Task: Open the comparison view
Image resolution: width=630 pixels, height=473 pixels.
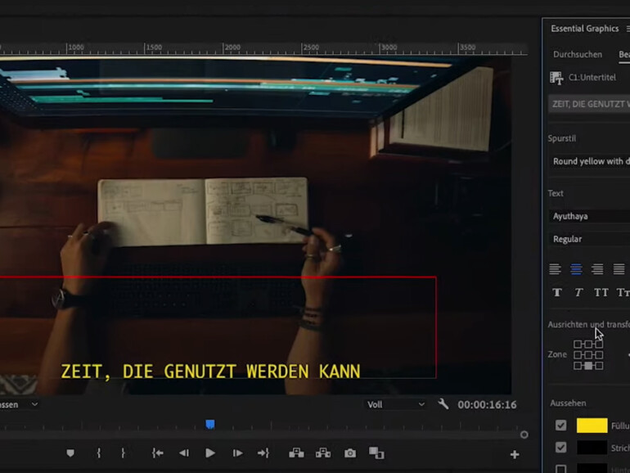Action: click(376, 453)
